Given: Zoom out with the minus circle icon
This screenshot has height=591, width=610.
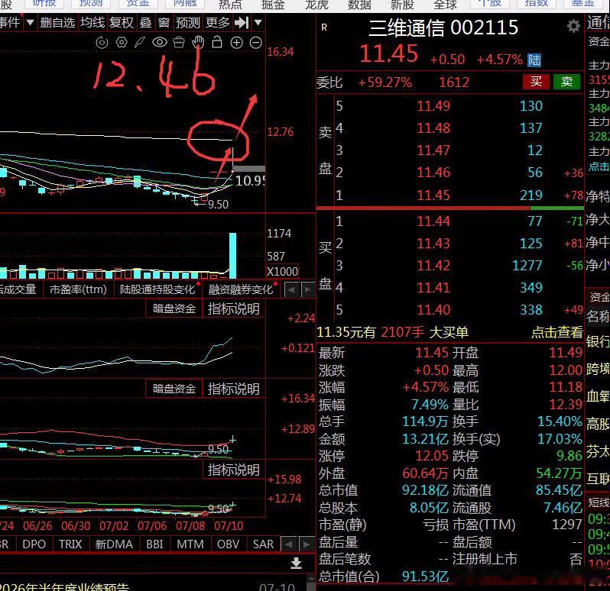Looking at the screenshot, I should coord(255,43).
